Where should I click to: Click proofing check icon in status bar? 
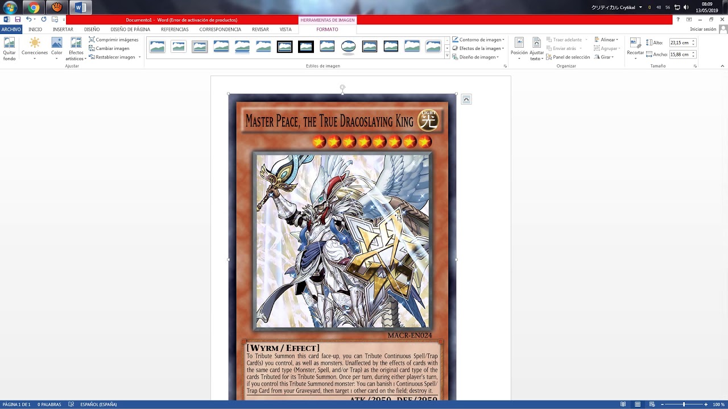point(71,404)
